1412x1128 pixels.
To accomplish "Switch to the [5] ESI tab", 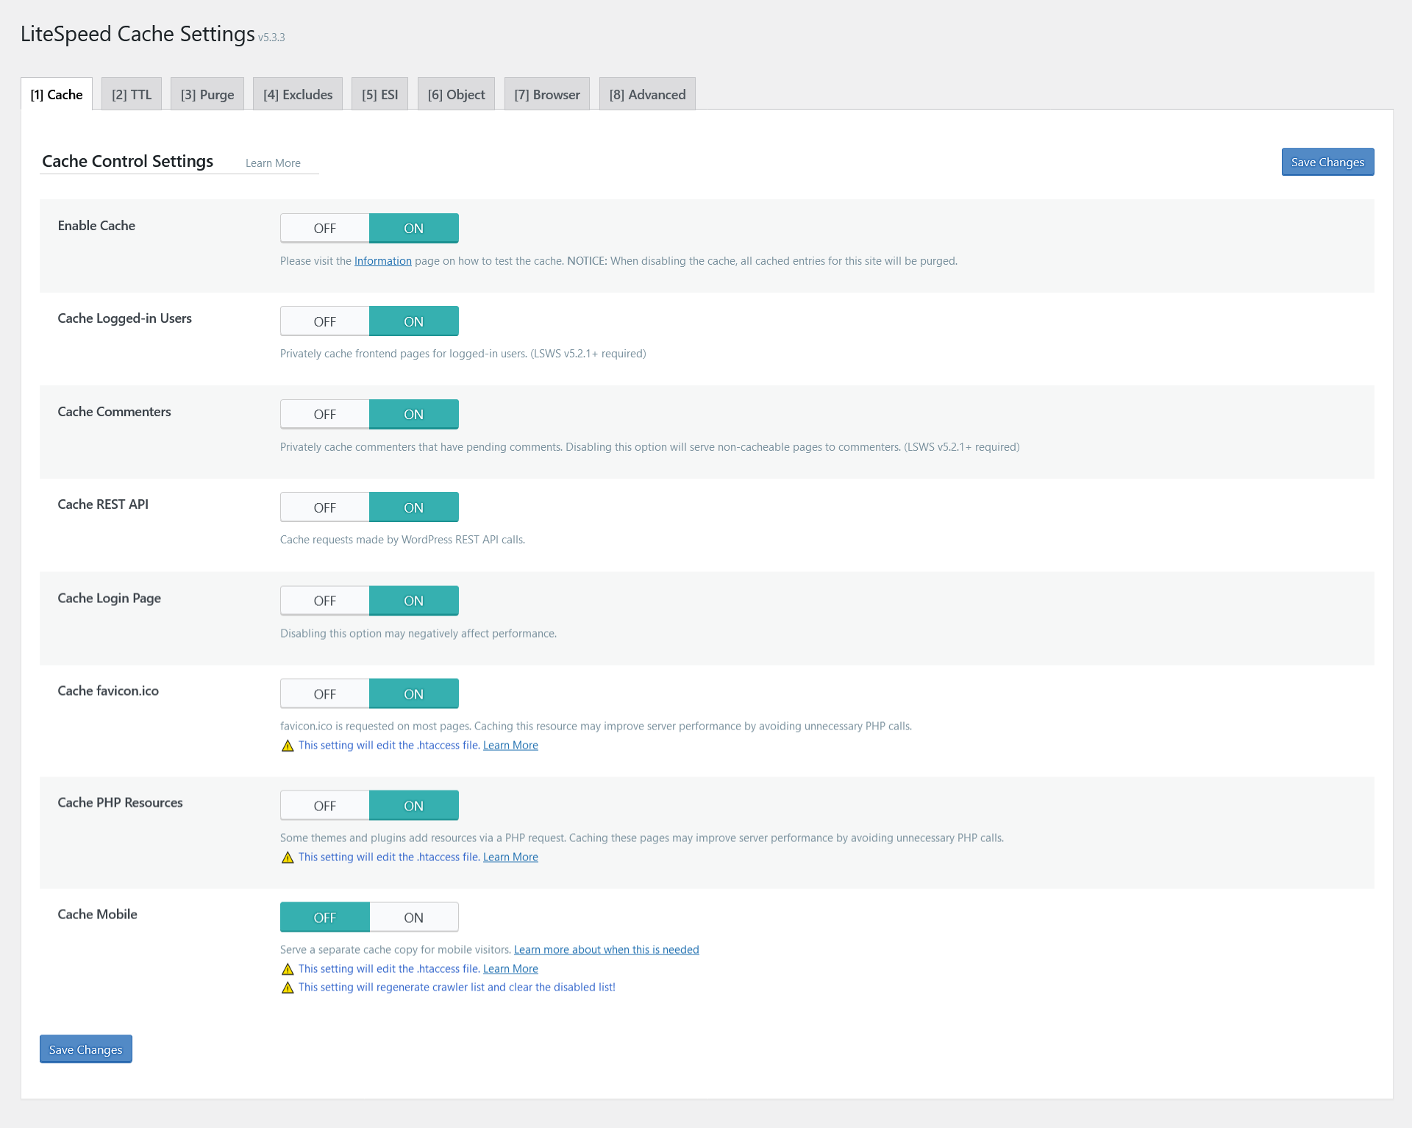I will coord(379,94).
